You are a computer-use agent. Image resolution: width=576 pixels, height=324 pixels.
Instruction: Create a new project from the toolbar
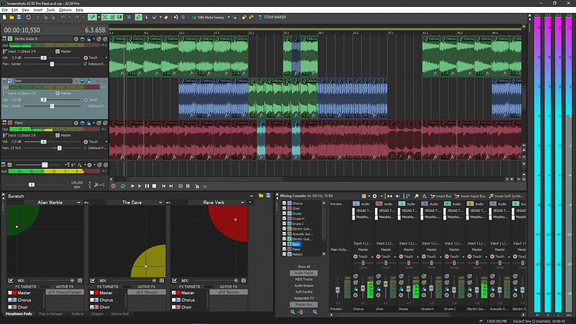pos(5,17)
